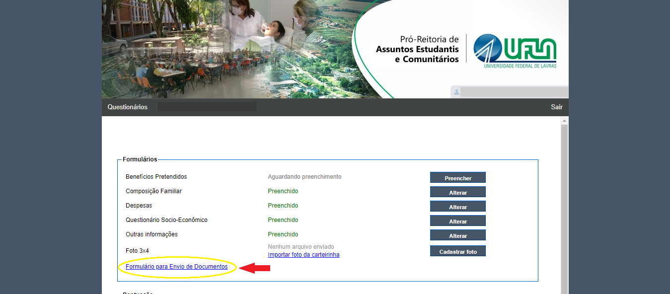The image size is (670, 294).
Task: Click the scrollbar up arrow
Action: [x=564, y=121]
